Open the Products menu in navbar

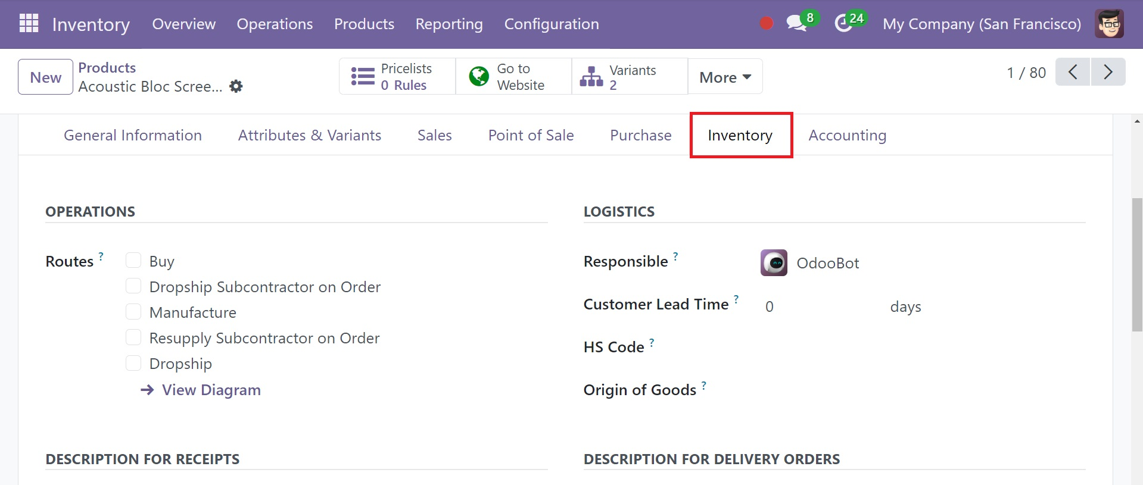click(364, 24)
